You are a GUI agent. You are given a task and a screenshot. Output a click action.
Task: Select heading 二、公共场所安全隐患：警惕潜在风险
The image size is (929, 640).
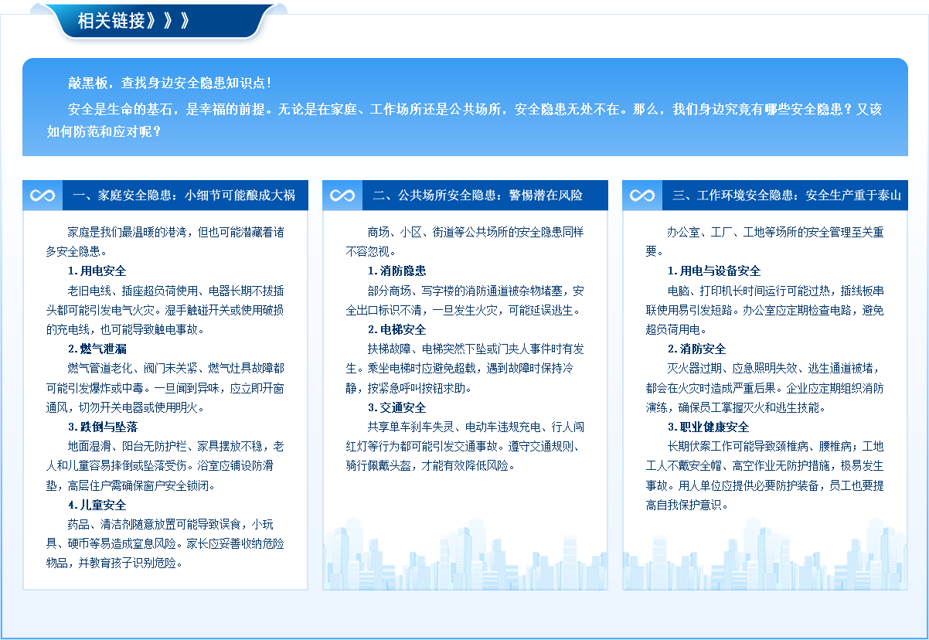478,196
